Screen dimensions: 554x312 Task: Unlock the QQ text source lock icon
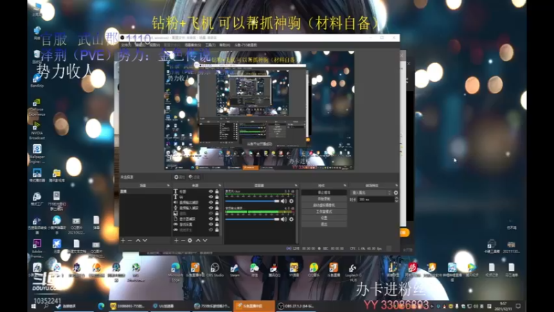tap(217, 197)
